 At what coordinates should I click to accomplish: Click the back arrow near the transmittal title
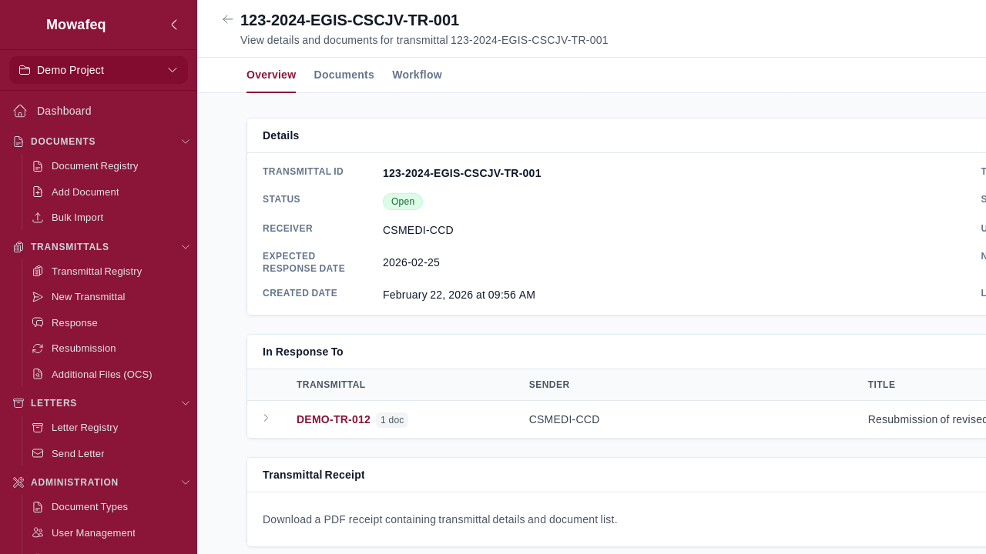coord(227,19)
